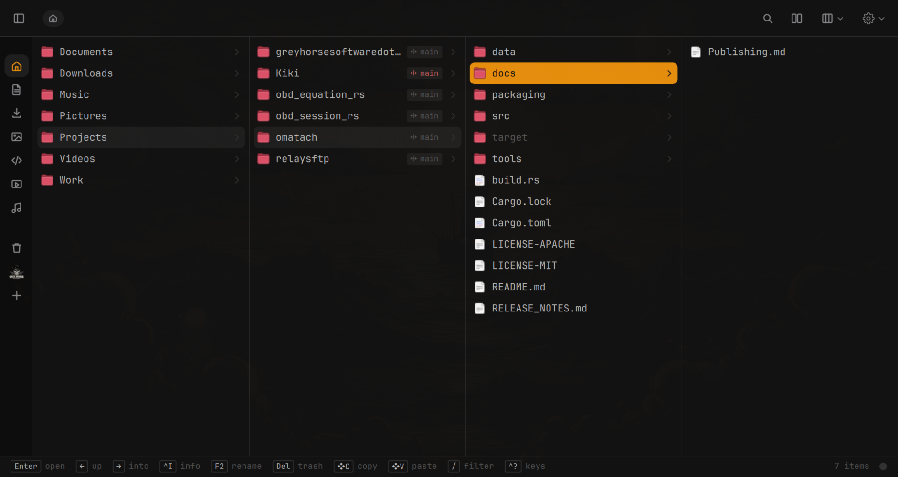The image size is (898, 477).
Task: Toggle dual pane split view
Action: tap(797, 19)
